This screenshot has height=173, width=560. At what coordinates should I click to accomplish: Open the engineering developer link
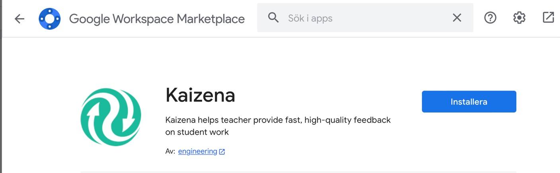197,152
